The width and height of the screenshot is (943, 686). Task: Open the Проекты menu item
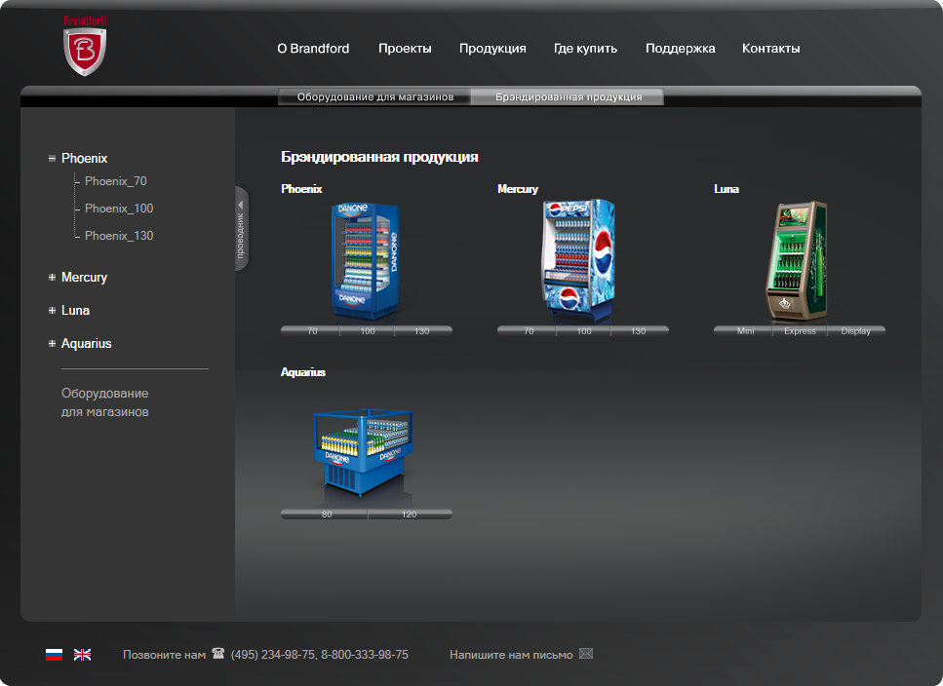[405, 49]
